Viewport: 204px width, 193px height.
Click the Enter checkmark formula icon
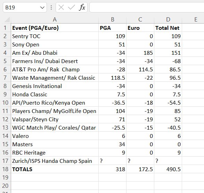coord(72,7)
